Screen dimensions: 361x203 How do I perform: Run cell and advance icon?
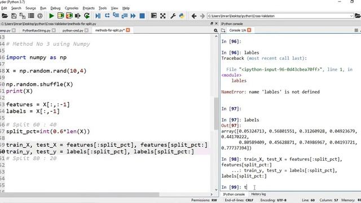tap(69, 16)
